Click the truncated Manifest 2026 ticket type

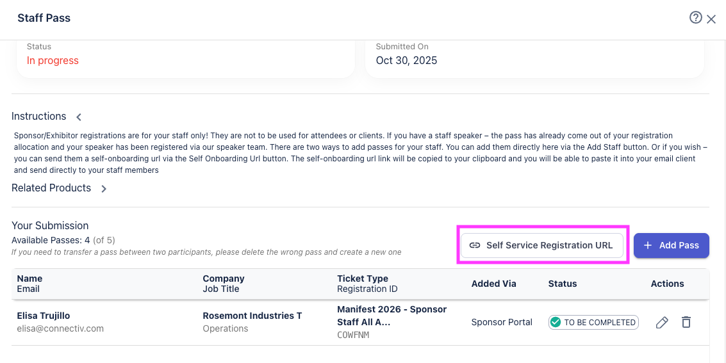392,316
